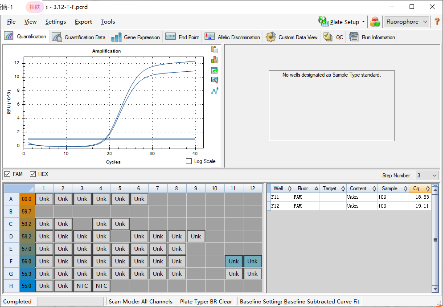Click the Quantification Data tab icon
The width and height of the screenshot is (443, 307).
coord(57,37)
